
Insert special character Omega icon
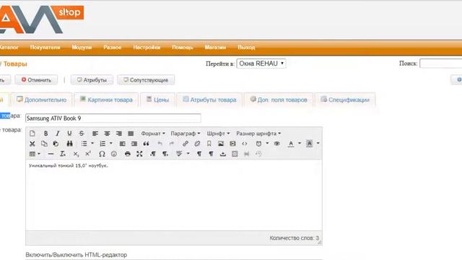tap(102, 154)
